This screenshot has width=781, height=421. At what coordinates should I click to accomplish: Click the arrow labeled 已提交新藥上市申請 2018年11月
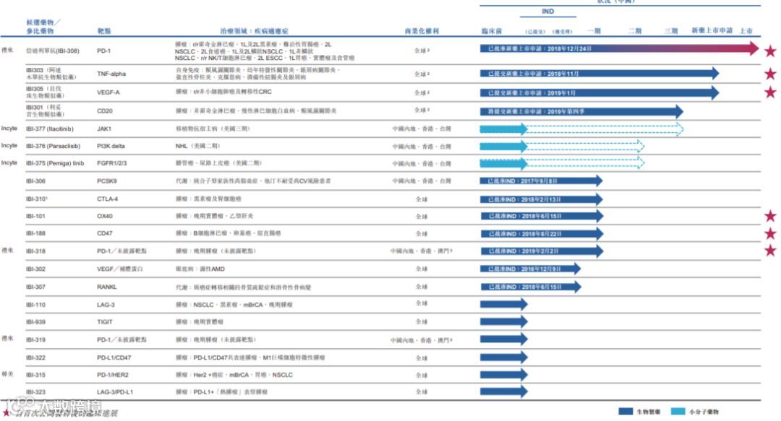tap(599, 74)
